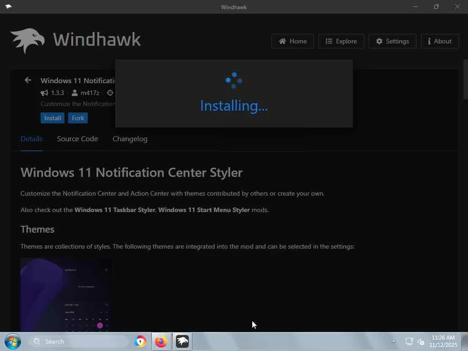Screen dimensions: 468x351
Task: Click the back arrow beside mod title
Action: tap(28, 80)
